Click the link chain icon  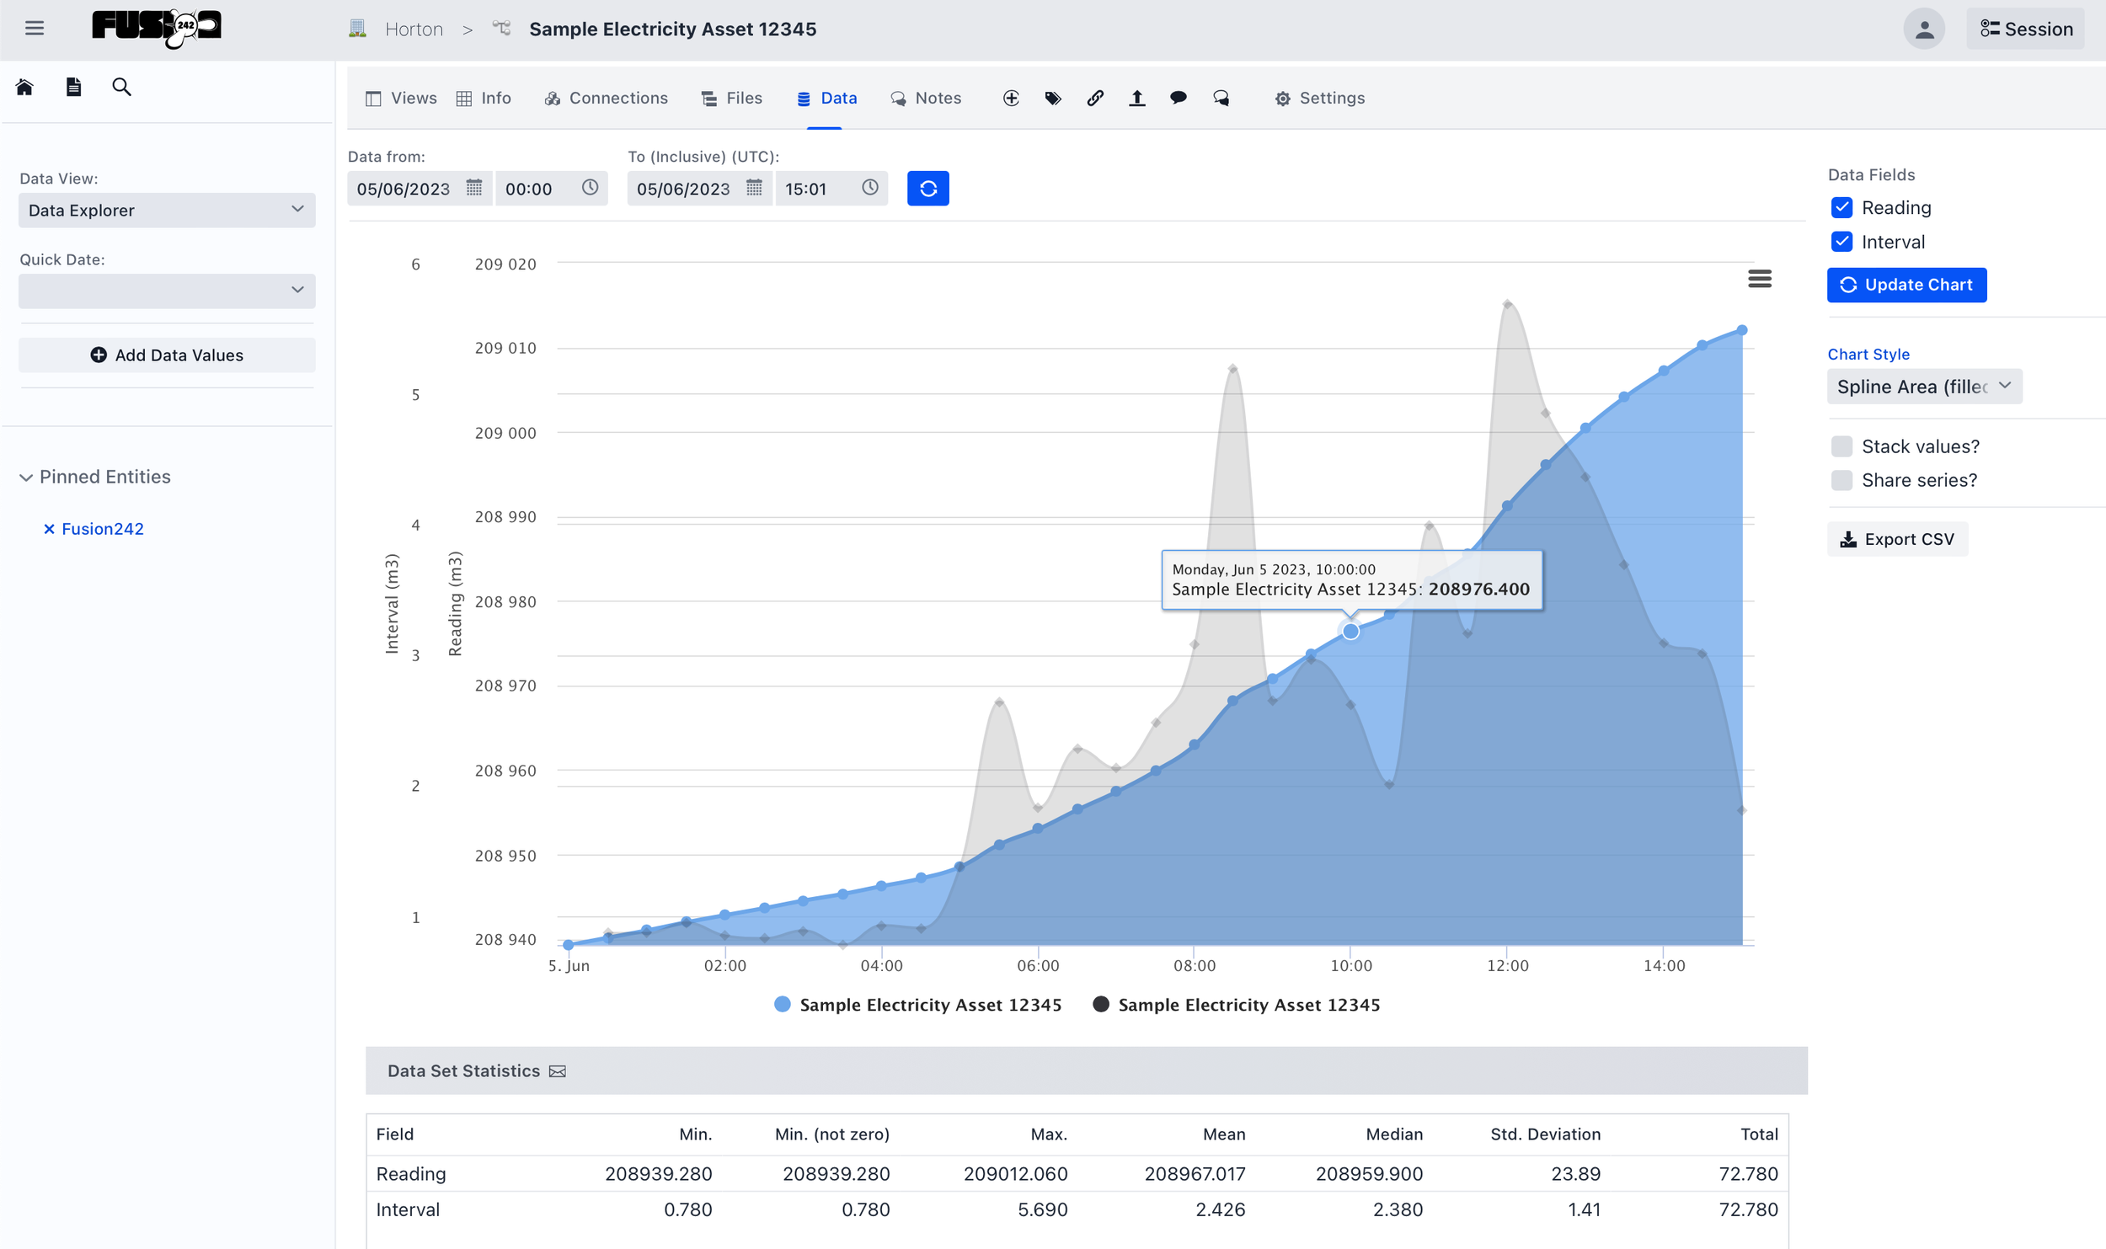(1094, 99)
